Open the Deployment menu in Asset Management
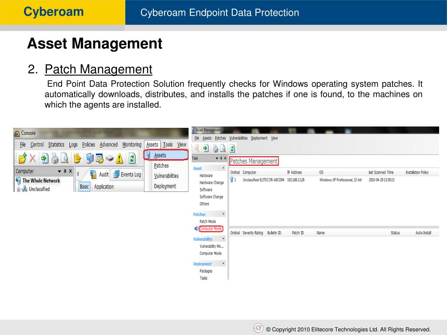Image resolution: width=447 pixels, height=335 pixels. coord(259,138)
